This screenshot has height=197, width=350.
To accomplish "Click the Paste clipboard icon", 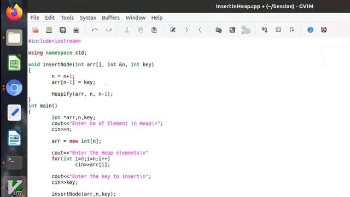I will [154, 30].
